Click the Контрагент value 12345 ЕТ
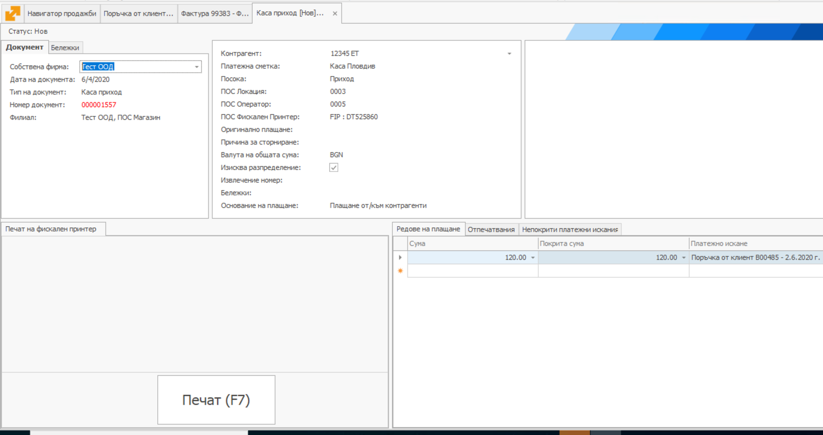The width and height of the screenshot is (823, 435). (345, 54)
